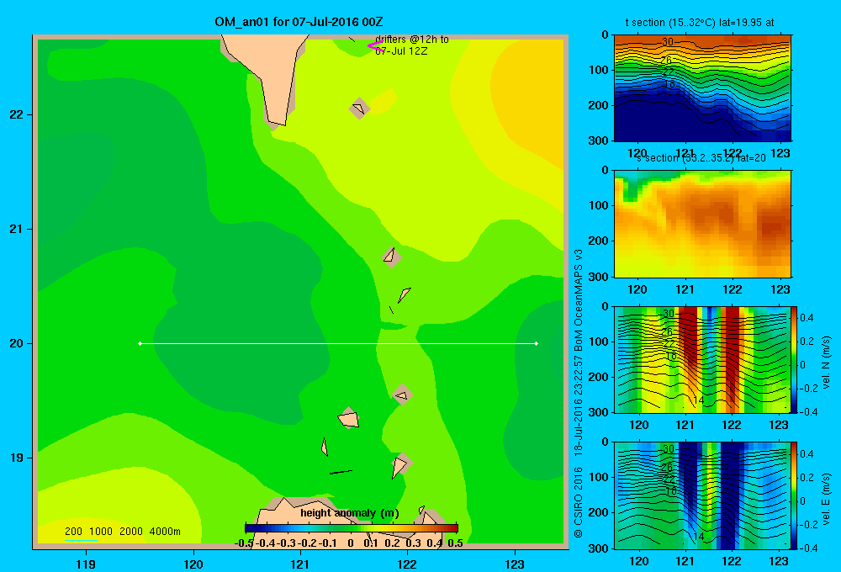Click the small island just east of Taiwan's tip
Screen dimensions: 841x572
(x=359, y=109)
